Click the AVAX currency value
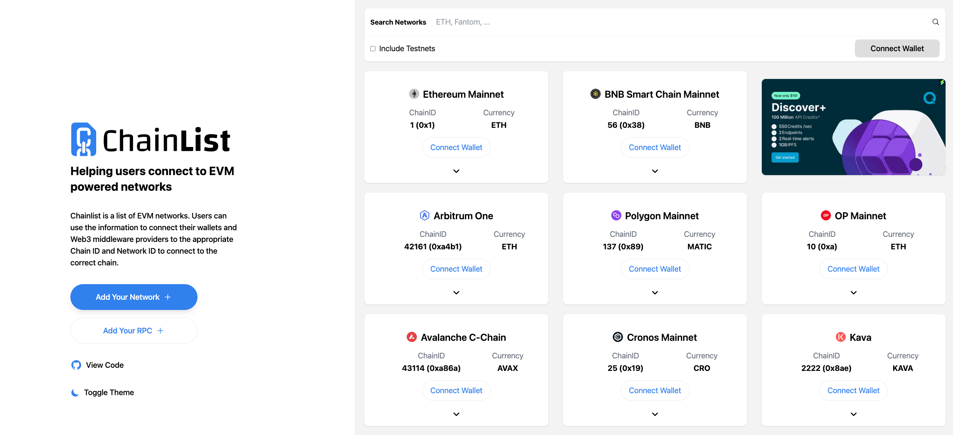This screenshot has width=953, height=435. [x=508, y=368]
